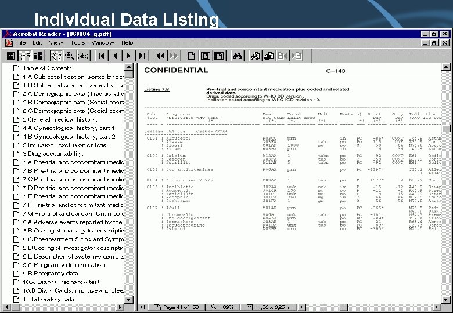Go to the last page

pyautogui.click(x=142, y=56)
